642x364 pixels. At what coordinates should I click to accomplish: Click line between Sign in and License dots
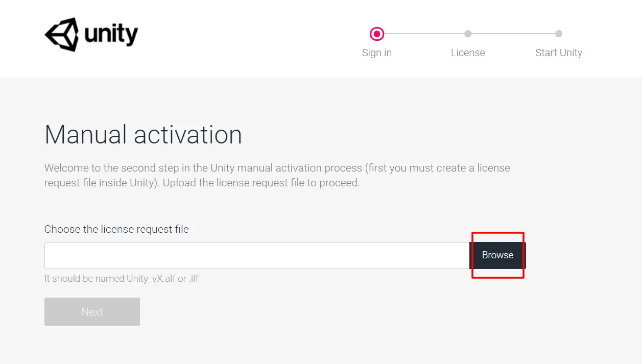[424, 34]
